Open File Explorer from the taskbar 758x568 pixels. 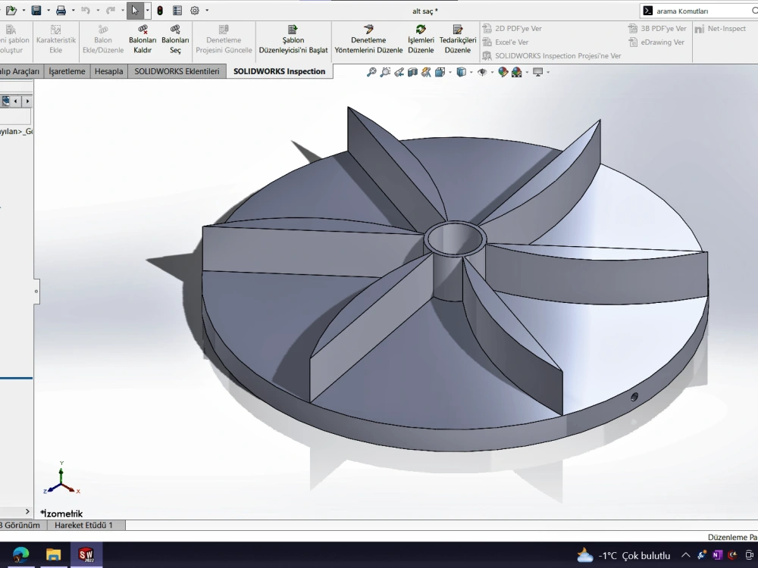pyautogui.click(x=53, y=554)
